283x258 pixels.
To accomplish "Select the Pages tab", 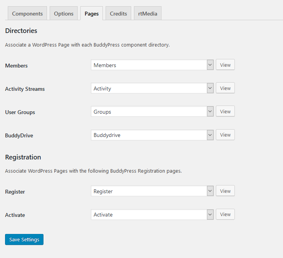I will pos(92,13).
